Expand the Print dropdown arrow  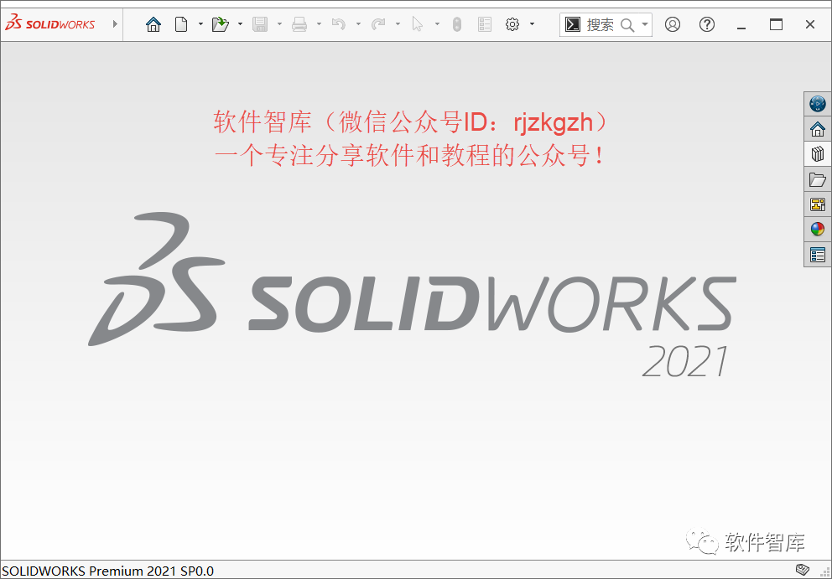tap(319, 24)
